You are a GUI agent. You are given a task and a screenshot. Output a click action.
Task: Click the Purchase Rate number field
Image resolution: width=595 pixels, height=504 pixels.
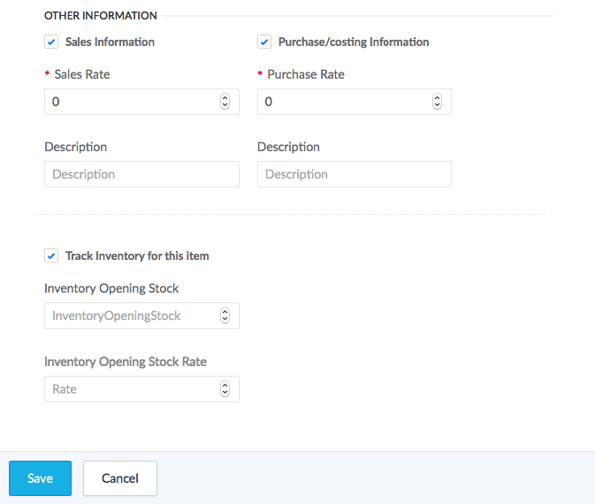(354, 102)
